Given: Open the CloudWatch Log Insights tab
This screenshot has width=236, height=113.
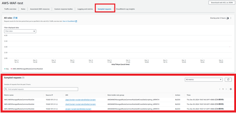Looking at the screenshot, I should [125, 9].
